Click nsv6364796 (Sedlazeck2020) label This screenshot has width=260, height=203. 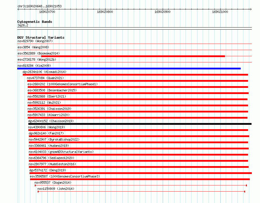coord(51,158)
